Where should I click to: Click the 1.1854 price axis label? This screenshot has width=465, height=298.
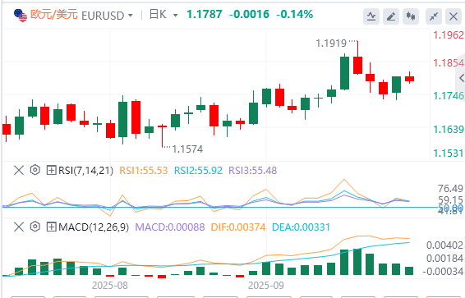point(449,62)
